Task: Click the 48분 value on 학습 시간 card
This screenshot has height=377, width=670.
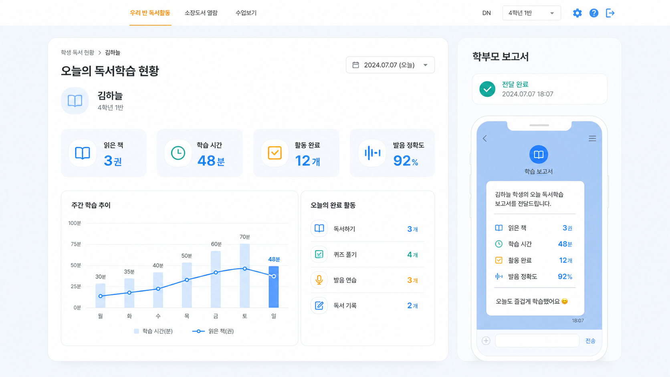Action: (211, 161)
